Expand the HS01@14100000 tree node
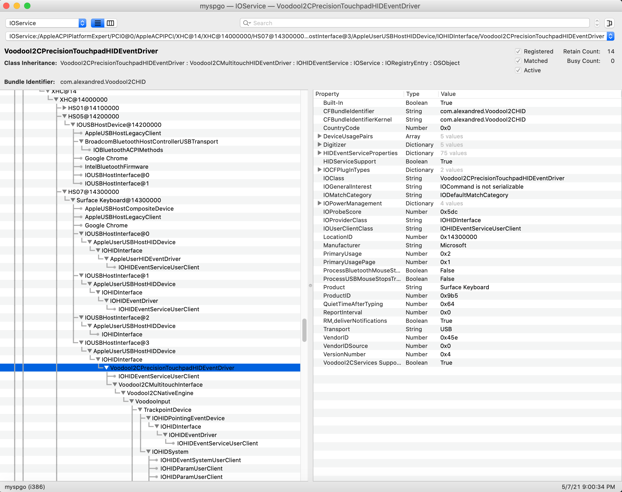This screenshot has width=622, height=492. click(65, 108)
